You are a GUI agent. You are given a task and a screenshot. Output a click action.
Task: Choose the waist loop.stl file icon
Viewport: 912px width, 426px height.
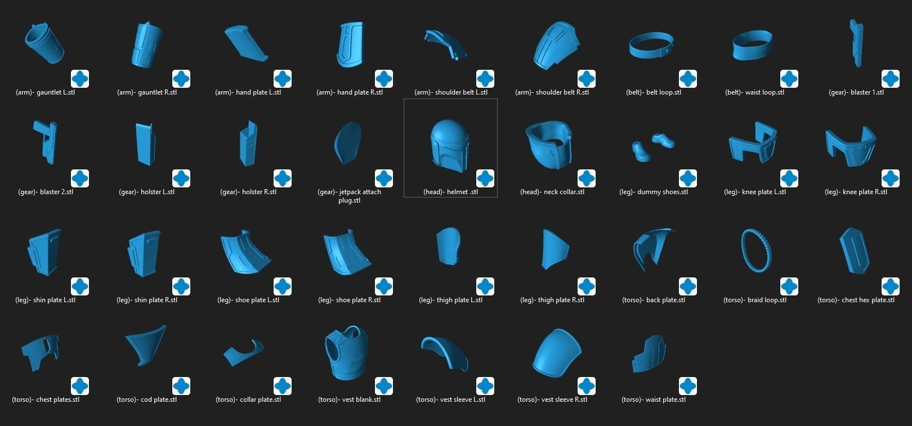pyautogui.click(x=752, y=46)
